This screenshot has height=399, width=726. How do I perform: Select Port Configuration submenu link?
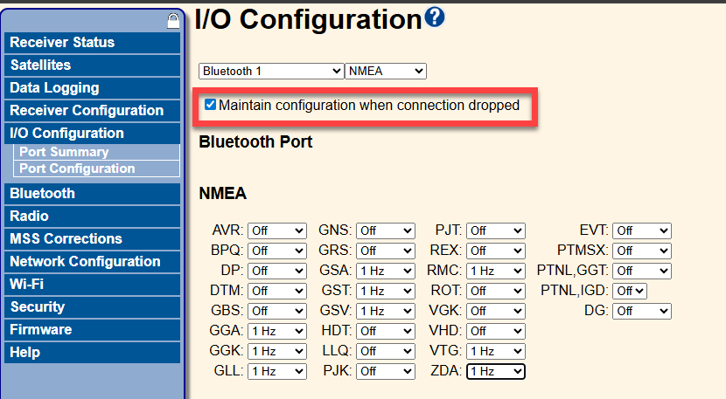click(x=77, y=169)
